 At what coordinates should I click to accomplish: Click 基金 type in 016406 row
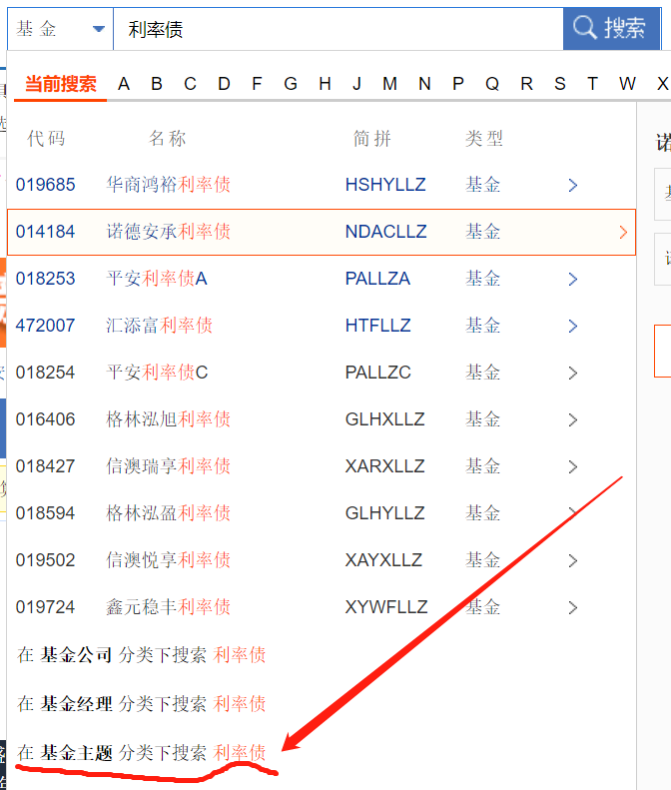(482, 419)
